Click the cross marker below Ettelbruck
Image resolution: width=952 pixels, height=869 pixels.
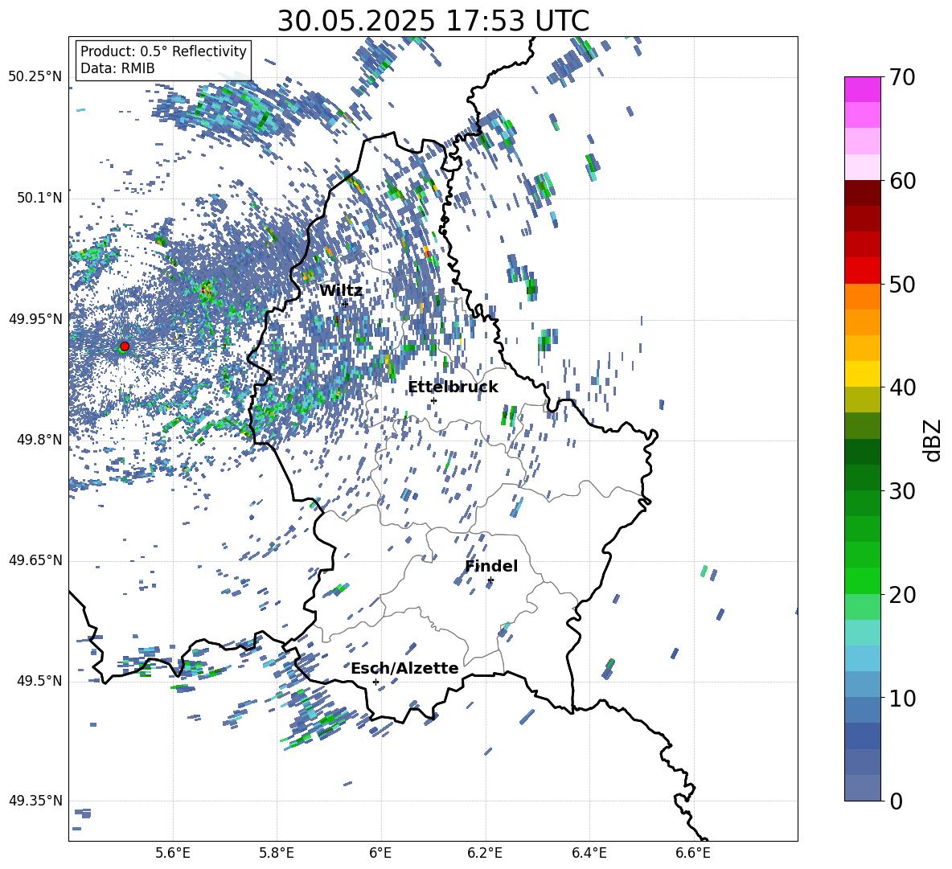tap(433, 400)
